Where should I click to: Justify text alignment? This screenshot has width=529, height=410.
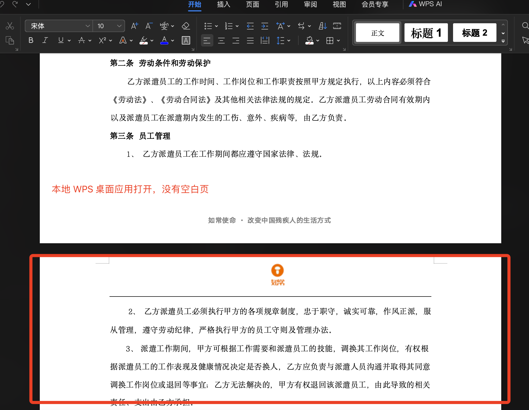250,40
